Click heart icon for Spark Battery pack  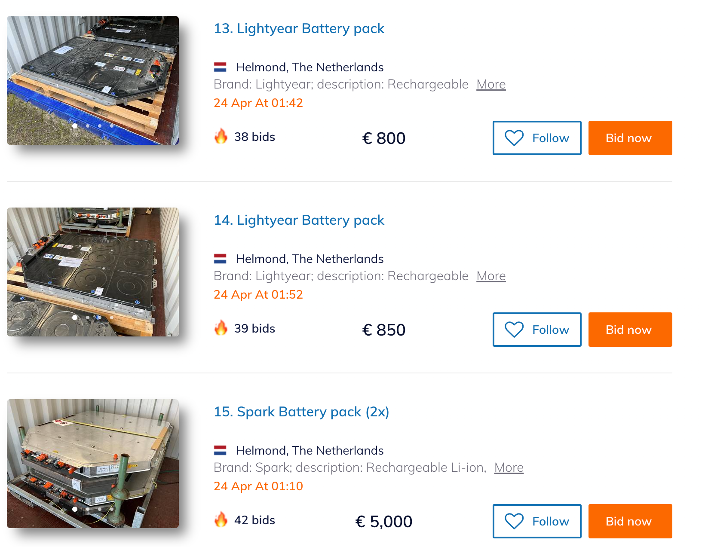[x=514, y=521]
